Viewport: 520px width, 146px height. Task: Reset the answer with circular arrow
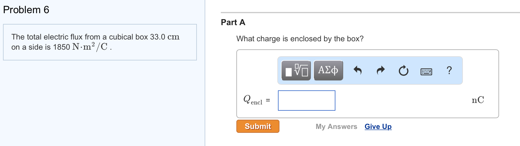403,71
